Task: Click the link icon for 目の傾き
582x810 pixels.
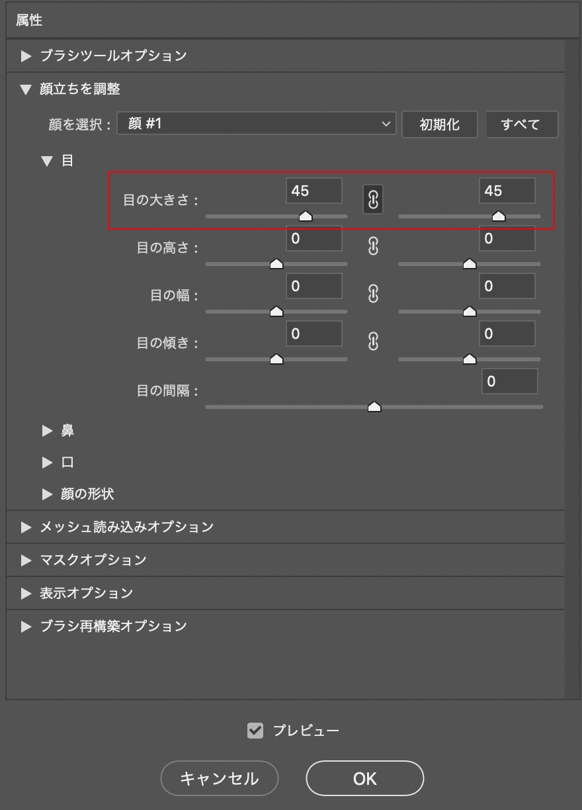Action: pyautogui.click(x=373, y=342)
